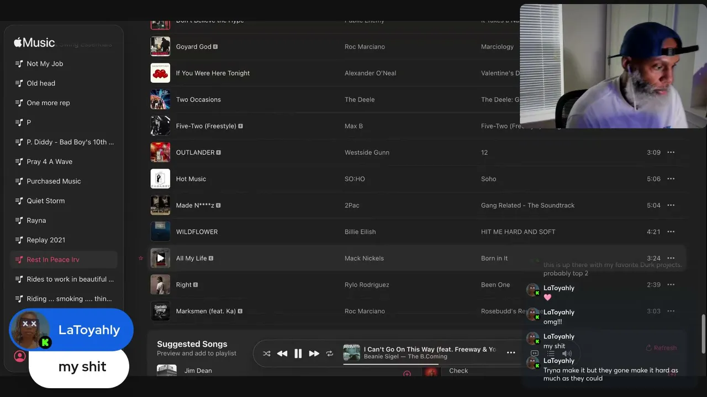Select the song title Goyard God
707x397 pixels.
194,47
